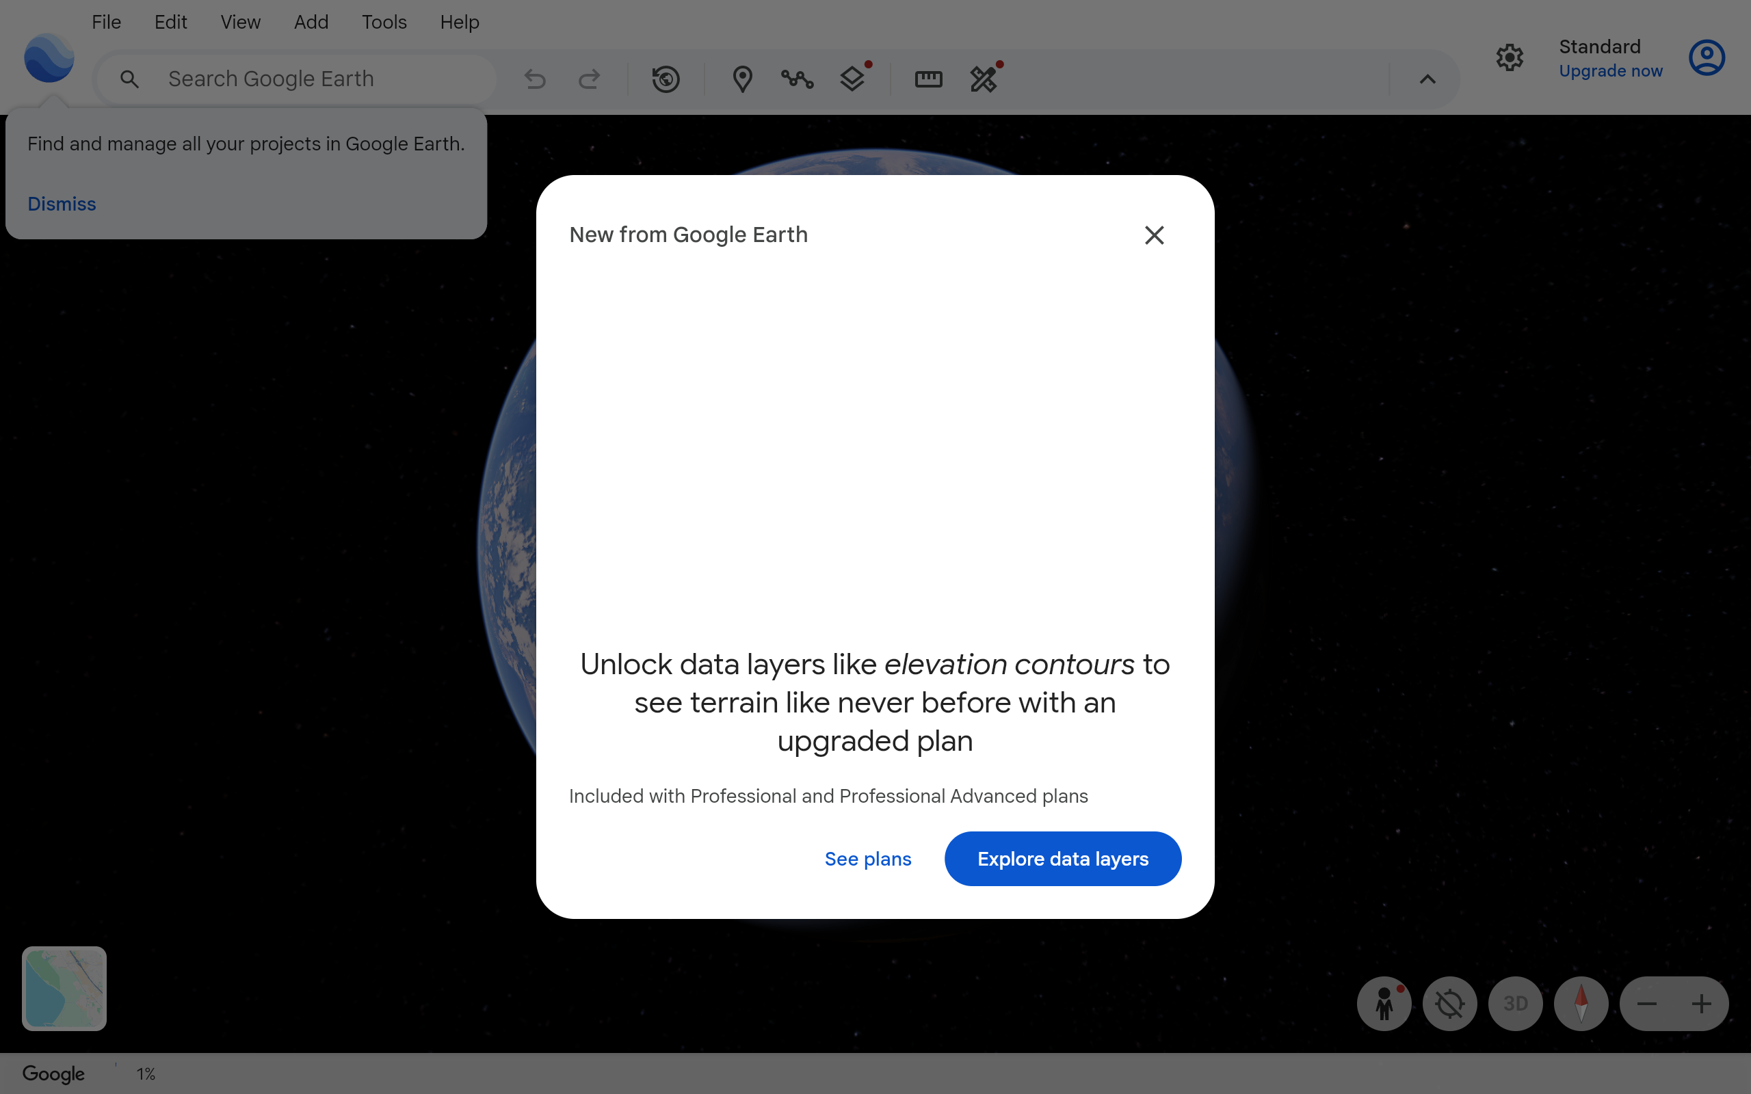
Task: Click the Explore data layers button
Action: 1063,859
